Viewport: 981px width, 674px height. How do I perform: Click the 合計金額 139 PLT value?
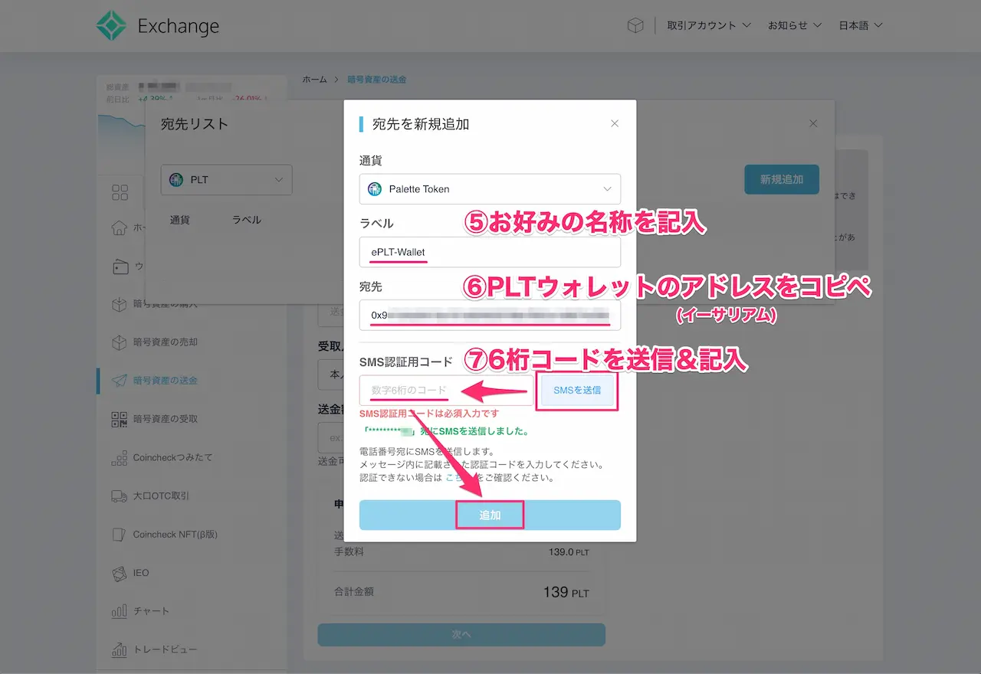[x=566, y=592]
